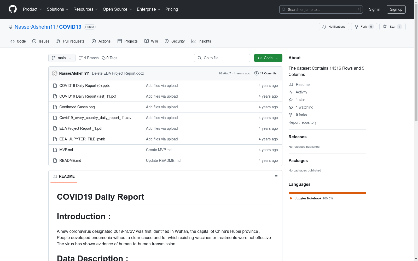The width and height of the screenshot is (418, 261).
Task: Click the branch icon beside 1 Branch
Action: coord(81,58)
